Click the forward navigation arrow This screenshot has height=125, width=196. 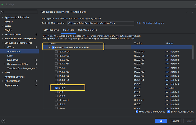(x=192, y=12)
